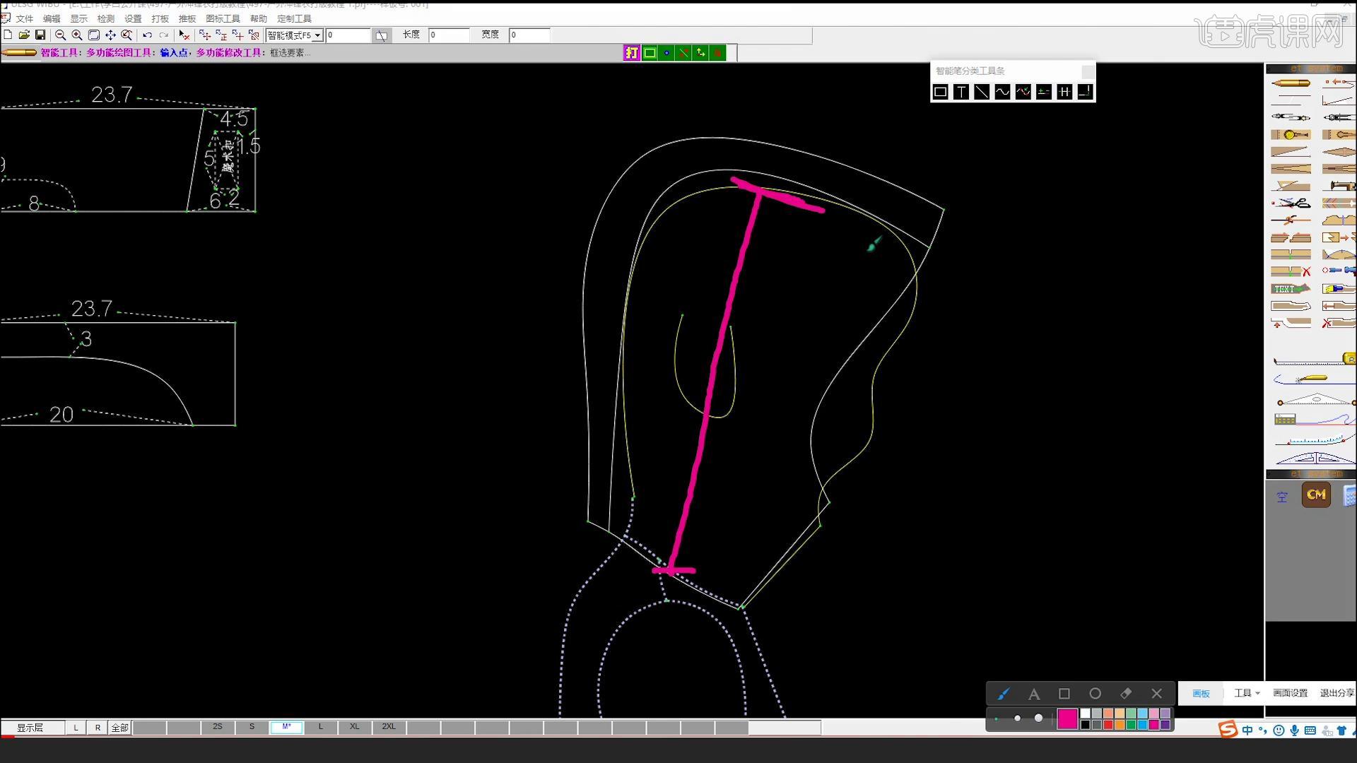Select the 2XL size tab
Image resolution: width=1357 pixels, height=763 pixels.
(389, 727)
